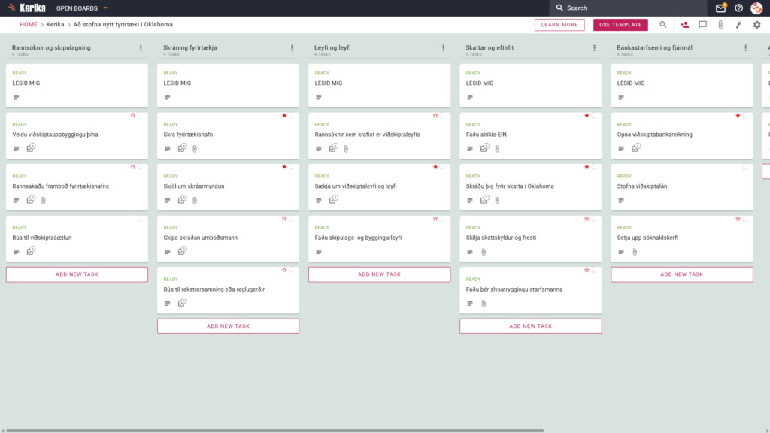Viewport: 770px width, 433px height.
Task: Click the USE TEMPLATE button
Action: [x=620, y=25]
